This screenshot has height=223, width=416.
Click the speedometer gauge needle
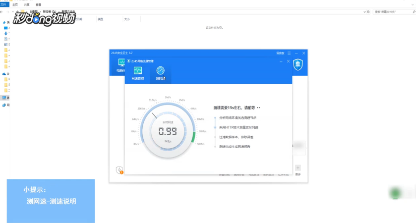coord(154,115)
